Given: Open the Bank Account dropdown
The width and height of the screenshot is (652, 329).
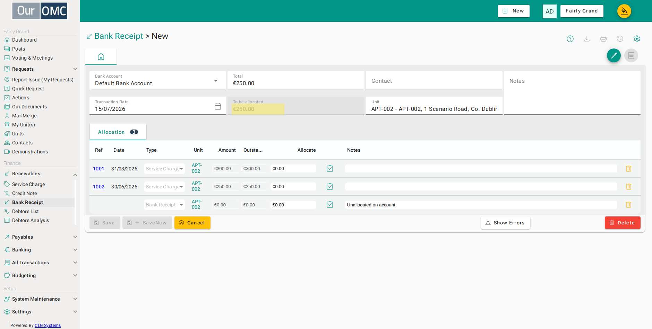Looking at the screenshot, I should 158,80.
